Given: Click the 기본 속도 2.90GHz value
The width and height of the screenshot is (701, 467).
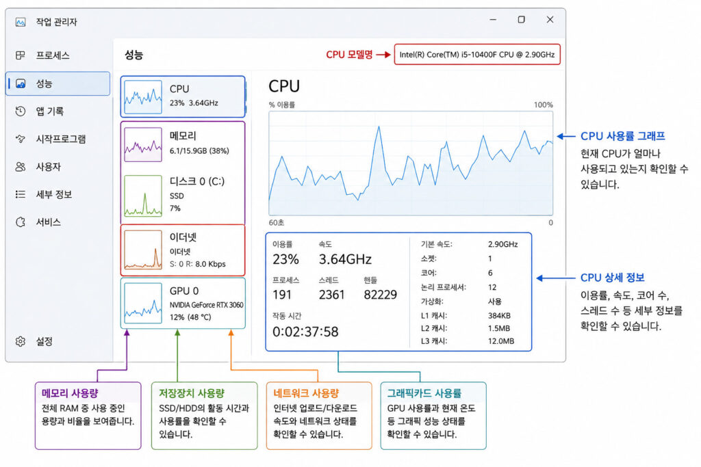Looking at the screenshot, I should coord(503,244).
